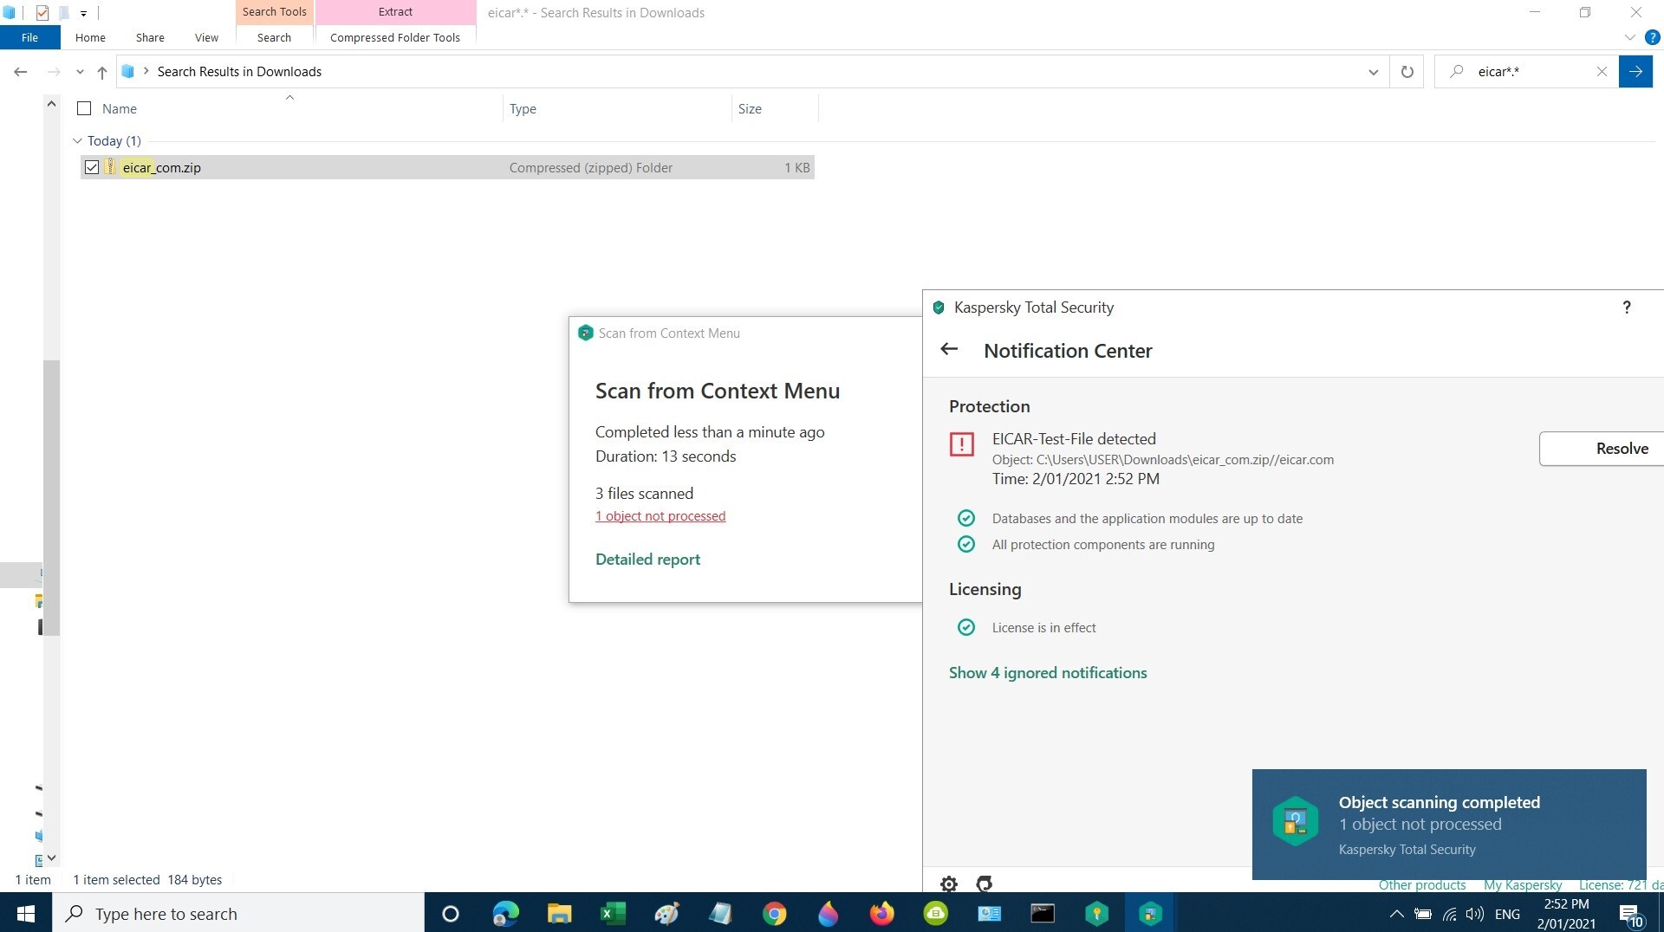Open Paint taskbar icon

click(x=666, y=913)
